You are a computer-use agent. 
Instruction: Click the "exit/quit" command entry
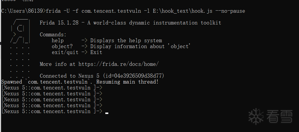(x=65, y=52)
